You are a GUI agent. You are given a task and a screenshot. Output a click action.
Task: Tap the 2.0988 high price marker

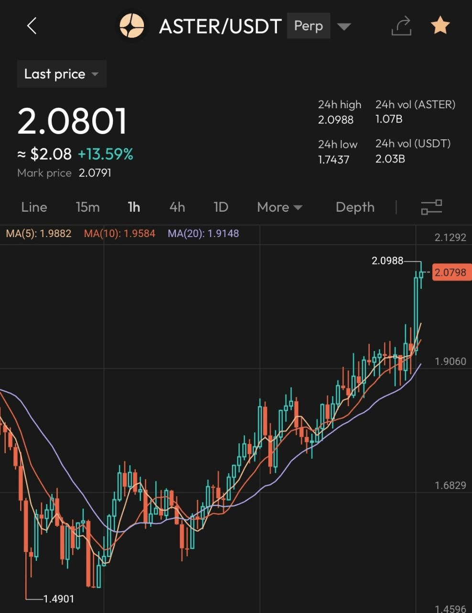click(387, 261)
